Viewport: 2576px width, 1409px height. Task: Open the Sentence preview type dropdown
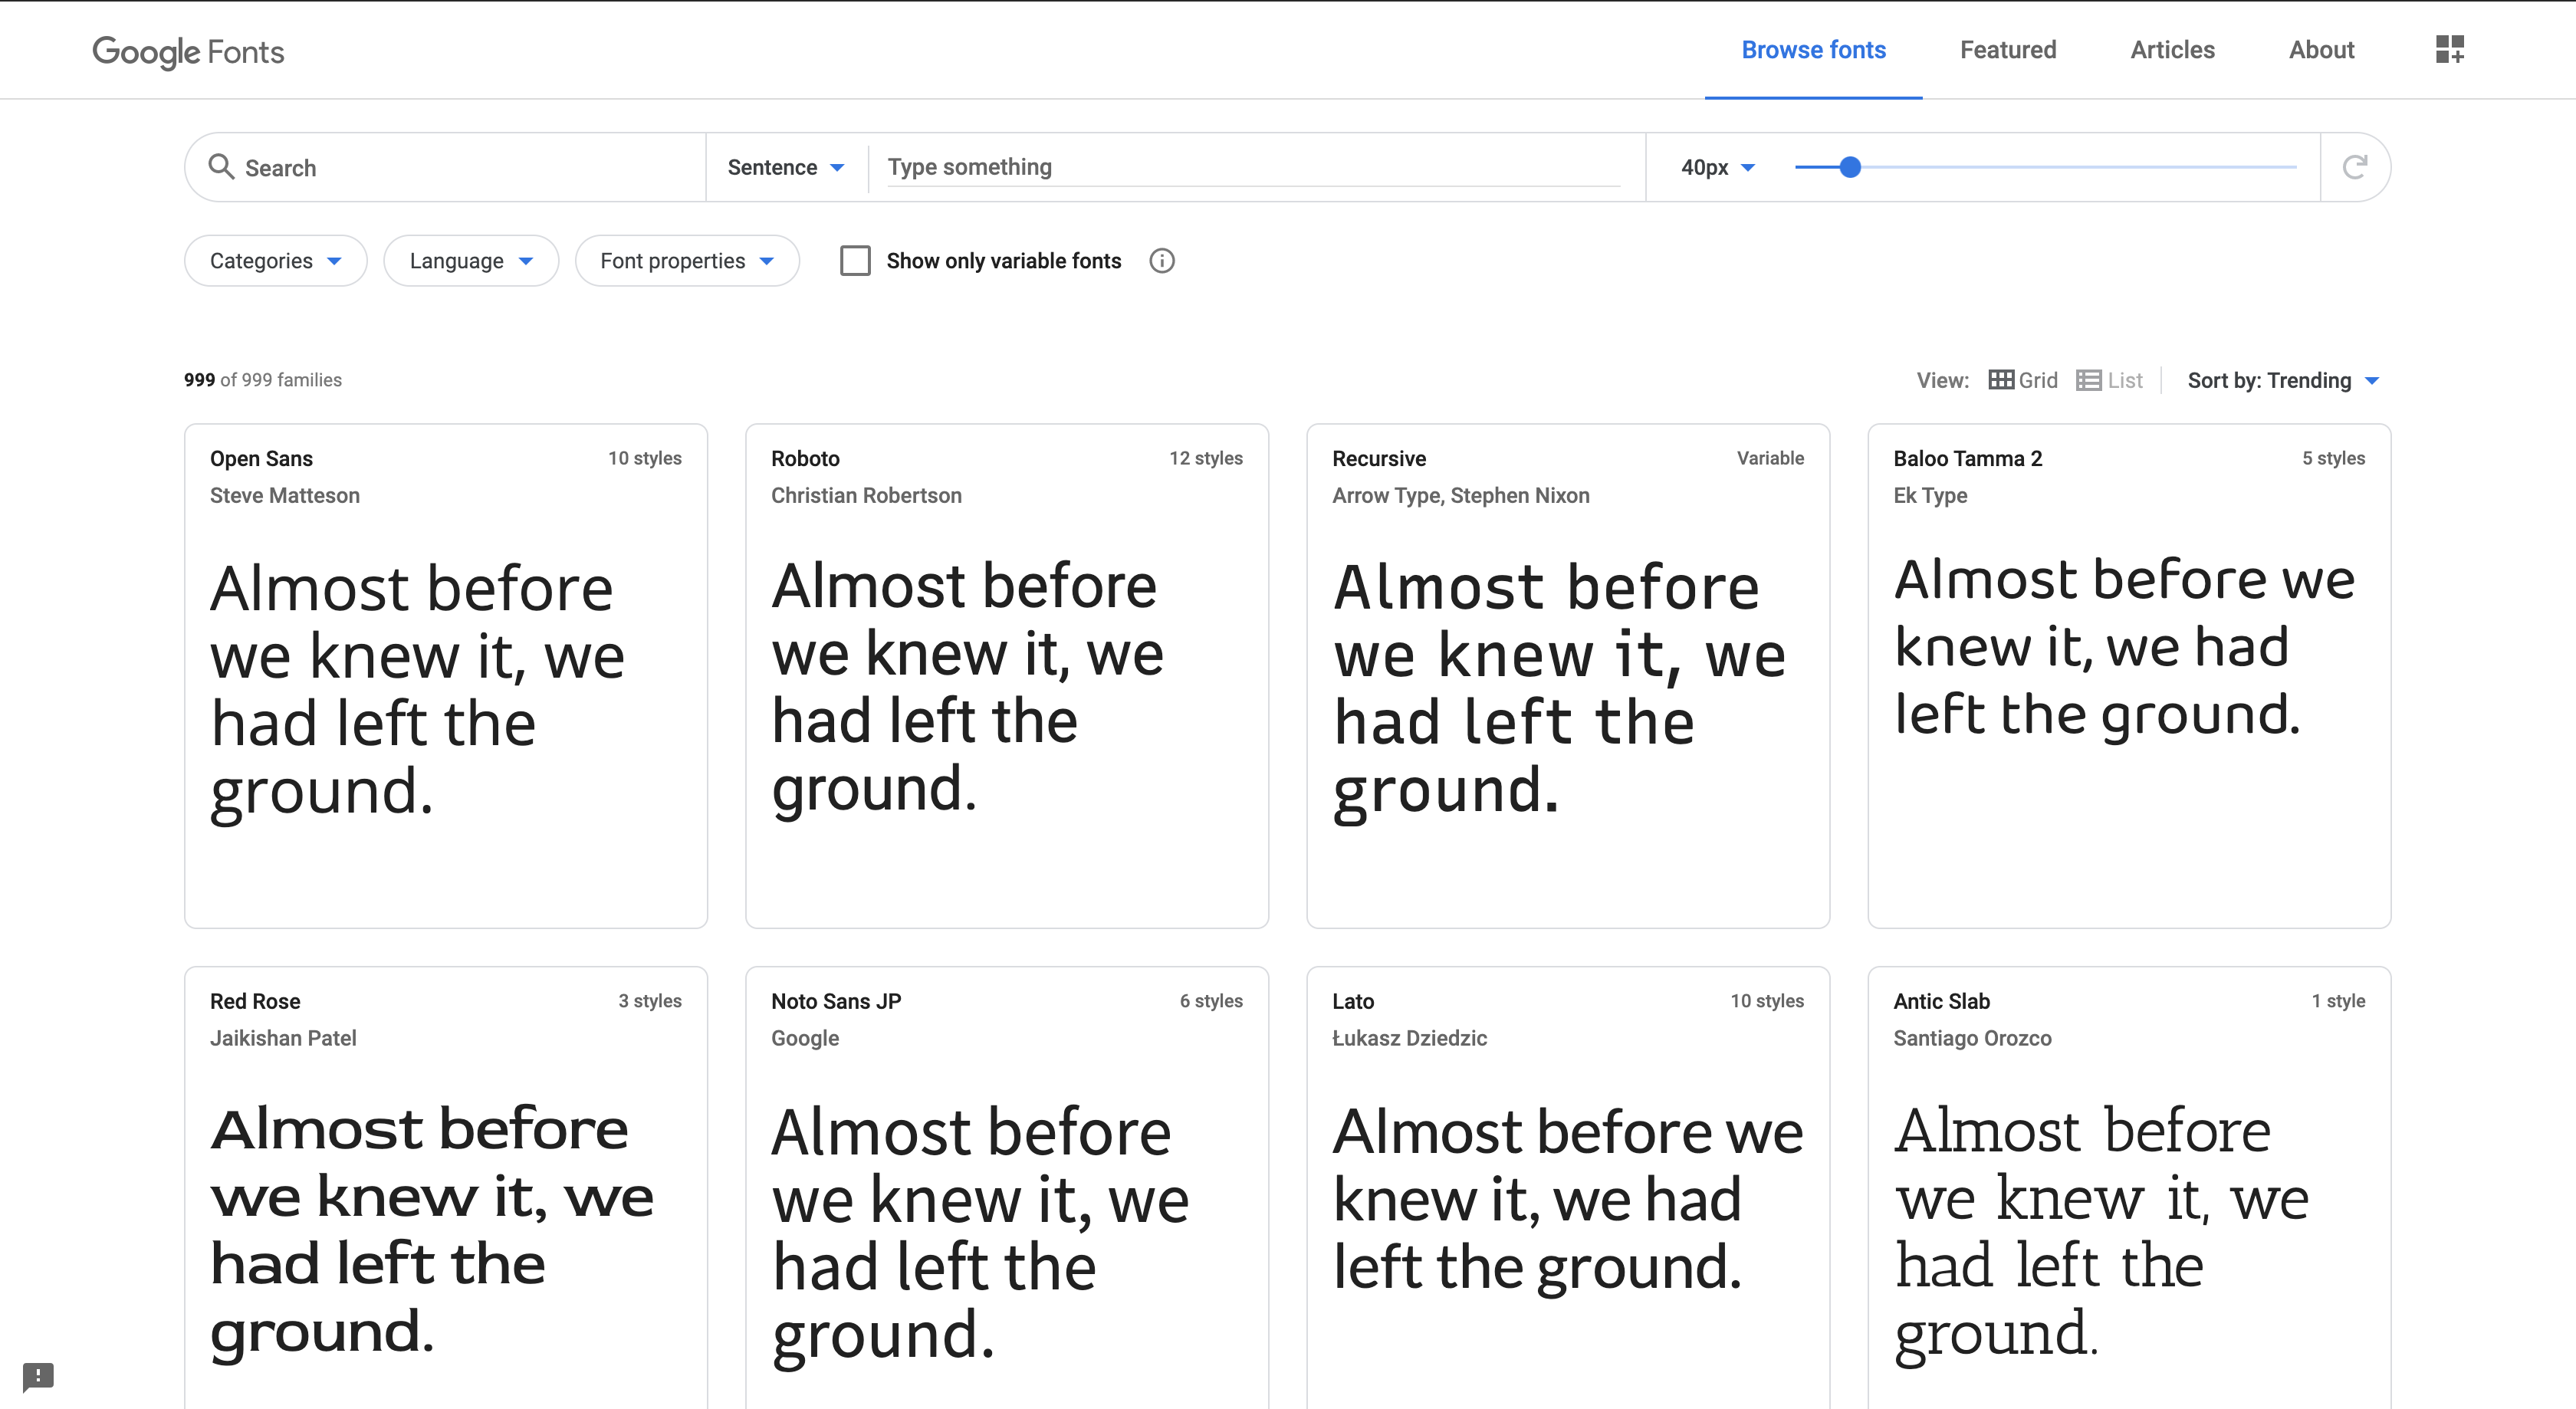coord(785,167)
